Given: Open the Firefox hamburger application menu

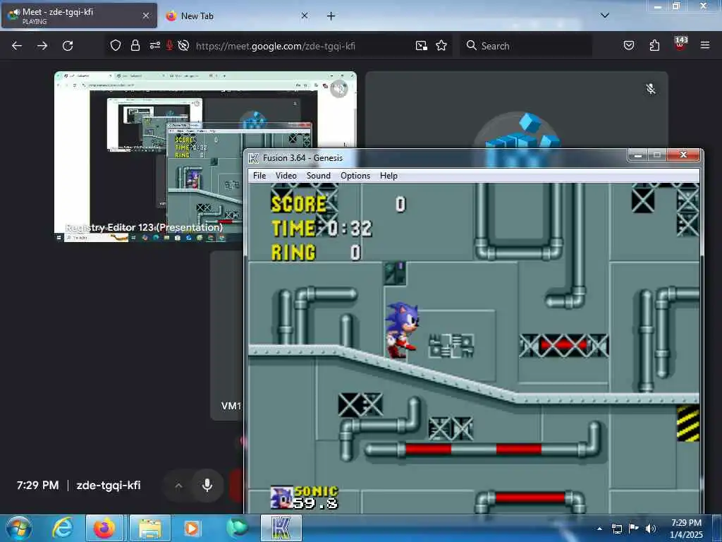Looking at the screenshot, I should coord(705,45).
